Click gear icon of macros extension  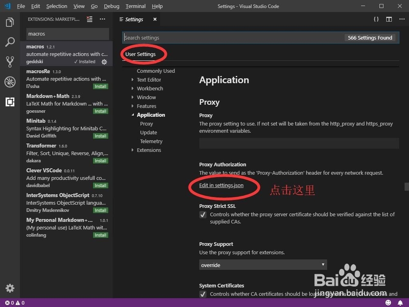104,62
